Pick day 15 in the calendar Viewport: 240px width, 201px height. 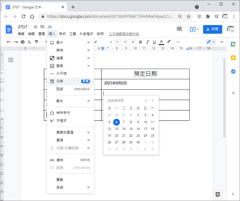(131, 129)
